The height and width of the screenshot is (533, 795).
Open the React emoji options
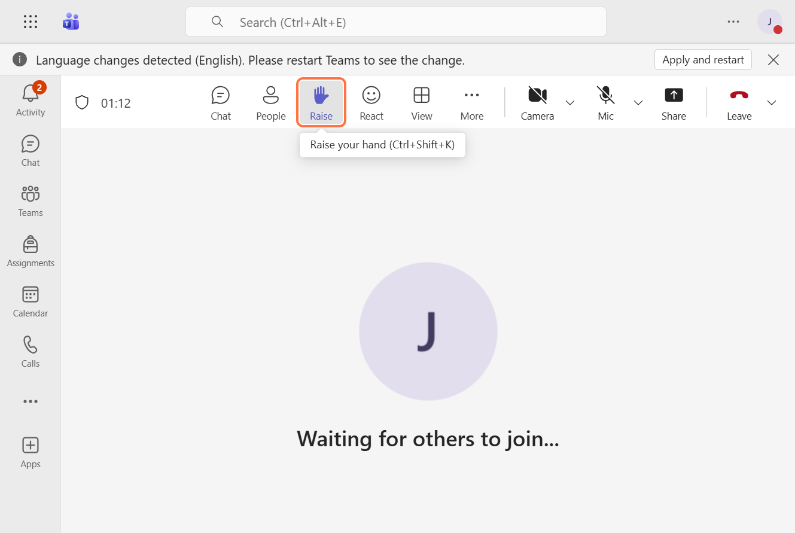click(371, 103)
